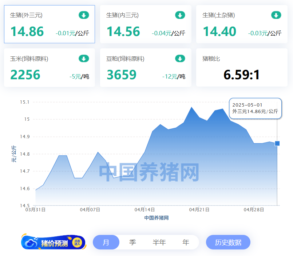This screenshot has height=256, width=293.
Task: Click the 14.5 y-axis label
Action: click(x=25, y=205)
